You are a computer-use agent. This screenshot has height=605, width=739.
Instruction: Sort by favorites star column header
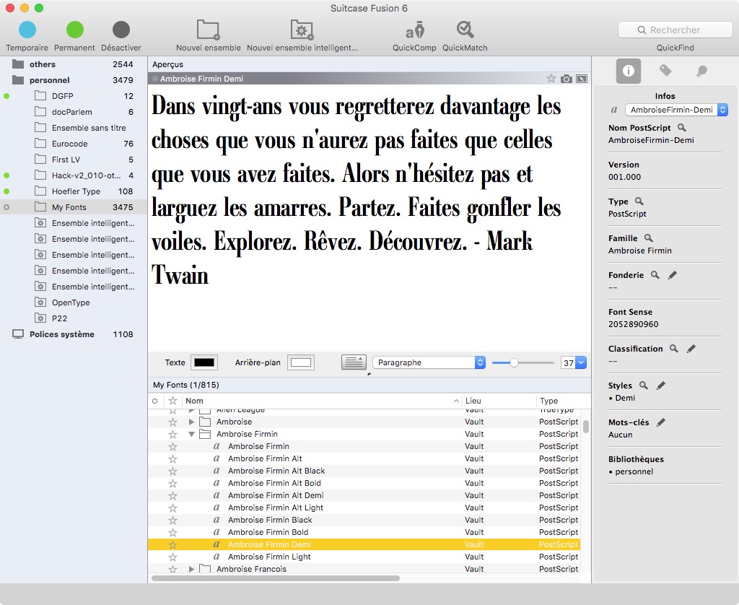click(x=173, y=401)
